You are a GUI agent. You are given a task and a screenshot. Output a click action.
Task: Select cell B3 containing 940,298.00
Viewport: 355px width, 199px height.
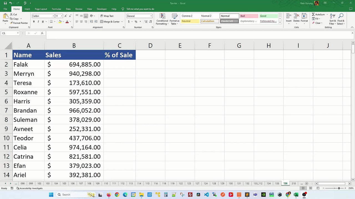tap(74, 74)
